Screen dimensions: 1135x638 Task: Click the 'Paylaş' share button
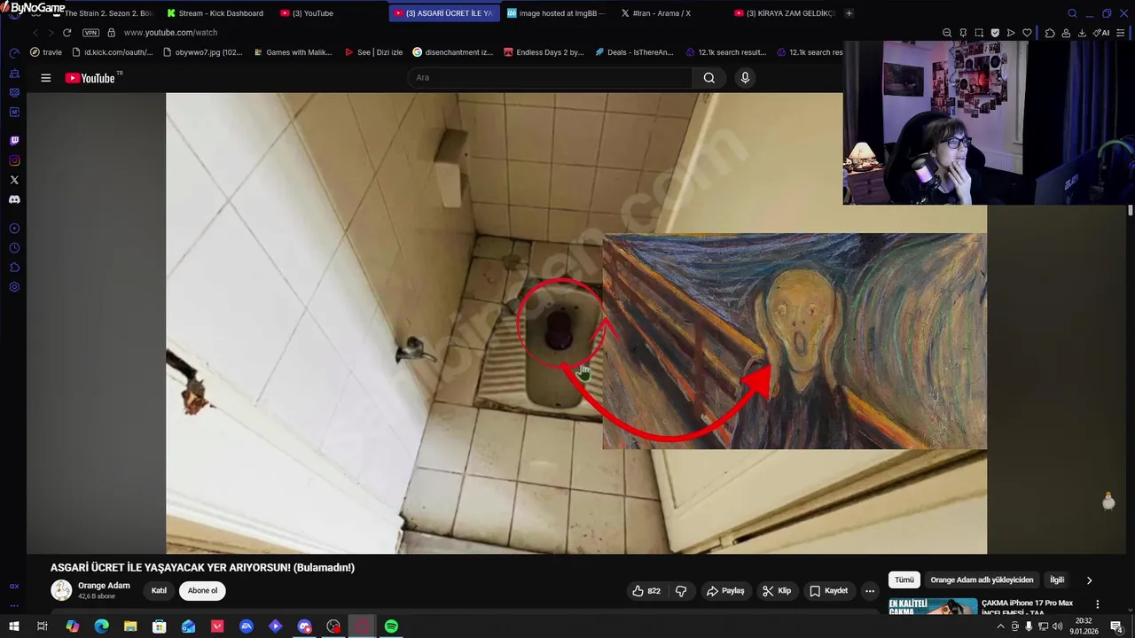tap(724, 591)
